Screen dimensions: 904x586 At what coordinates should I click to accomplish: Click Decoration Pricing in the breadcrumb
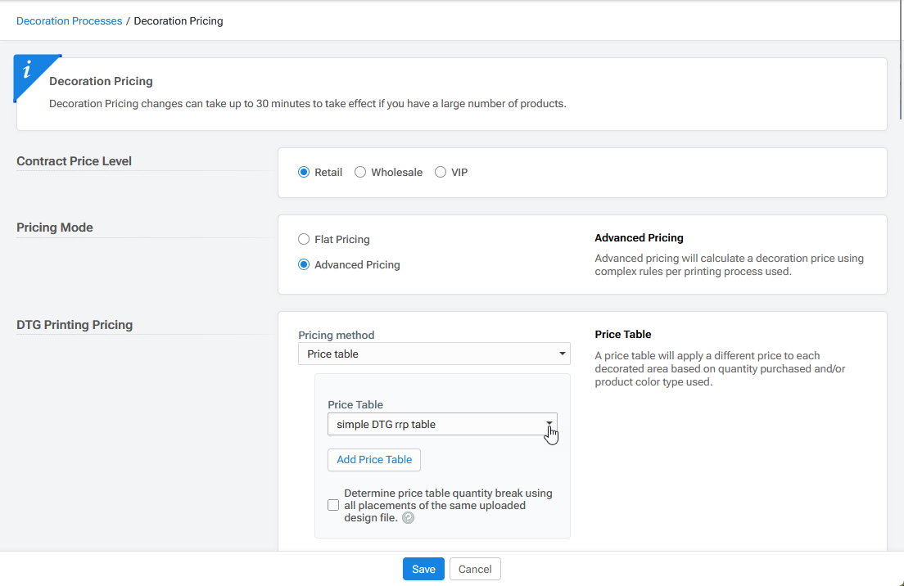179,21
